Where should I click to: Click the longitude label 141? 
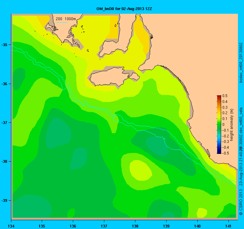click(228, 226)
